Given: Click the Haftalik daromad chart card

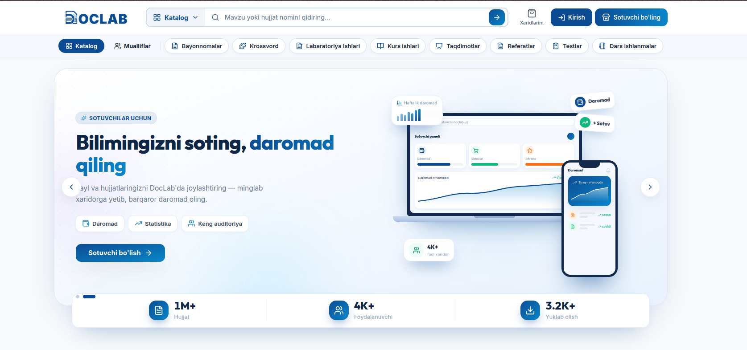Looking at the screenshot, I should 417,111.
